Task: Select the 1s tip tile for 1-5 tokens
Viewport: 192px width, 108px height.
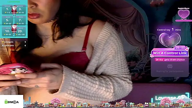Action: point(7,10)
